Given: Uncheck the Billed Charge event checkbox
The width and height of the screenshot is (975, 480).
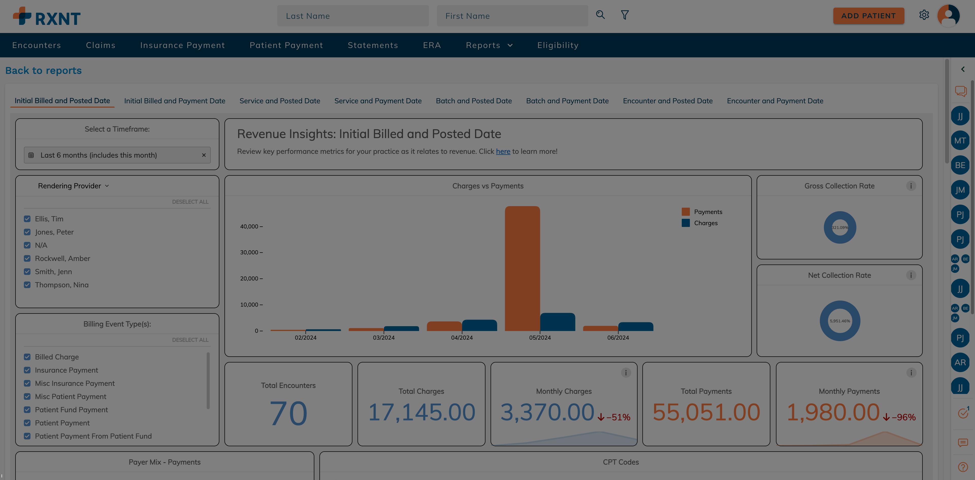Looking at the screenshot, I should click(27, 357).
